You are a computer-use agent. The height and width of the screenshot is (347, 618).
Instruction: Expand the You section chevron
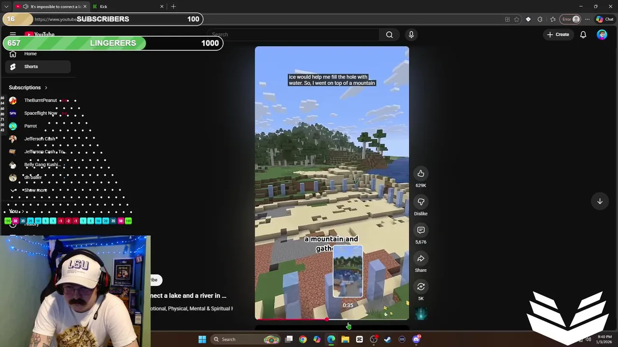pos(22,212)
